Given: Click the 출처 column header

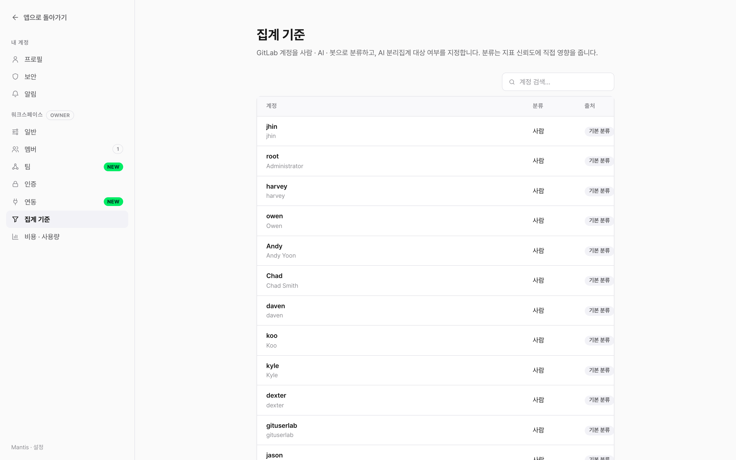Looking at the screenshot, I should pyautogui.click(x=589, y=106).
